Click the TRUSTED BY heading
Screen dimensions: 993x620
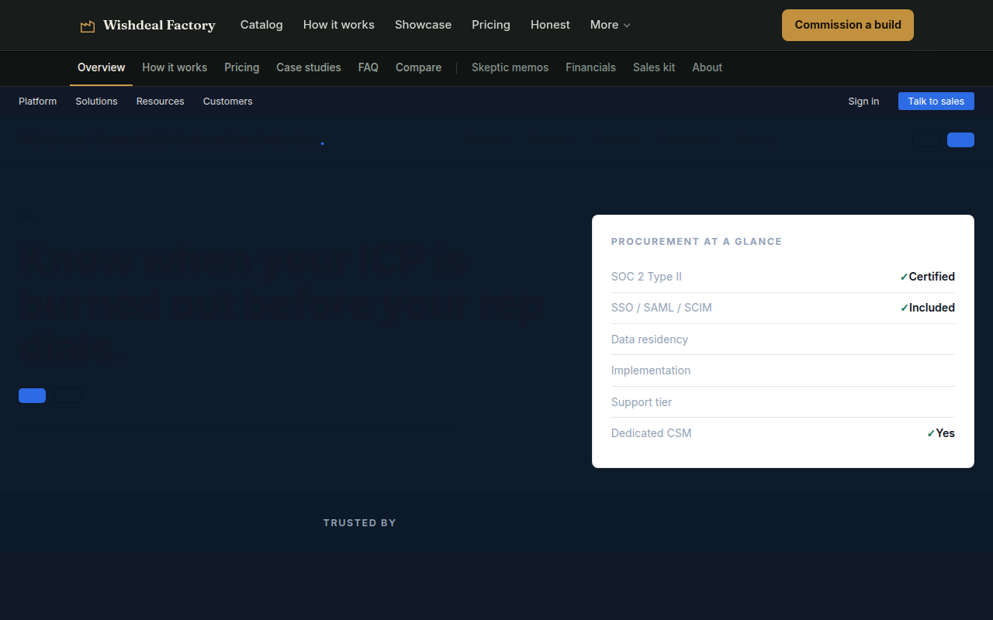(360, 523)
